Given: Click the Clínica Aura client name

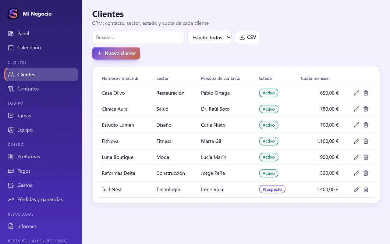Looking at the screenshot, I should coord(115,109).
